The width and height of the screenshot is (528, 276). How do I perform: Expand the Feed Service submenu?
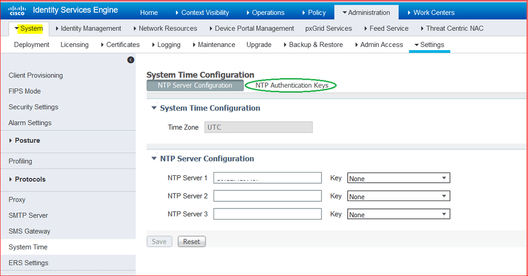point(386,28)
